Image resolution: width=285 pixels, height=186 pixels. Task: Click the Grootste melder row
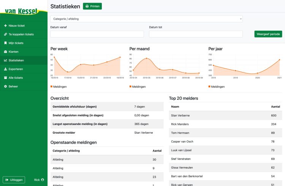pos(107,133)
